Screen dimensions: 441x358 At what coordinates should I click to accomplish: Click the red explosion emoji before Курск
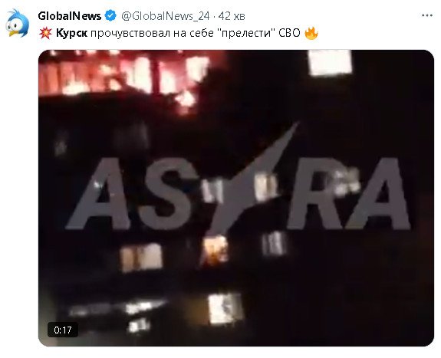click(45, 33)
